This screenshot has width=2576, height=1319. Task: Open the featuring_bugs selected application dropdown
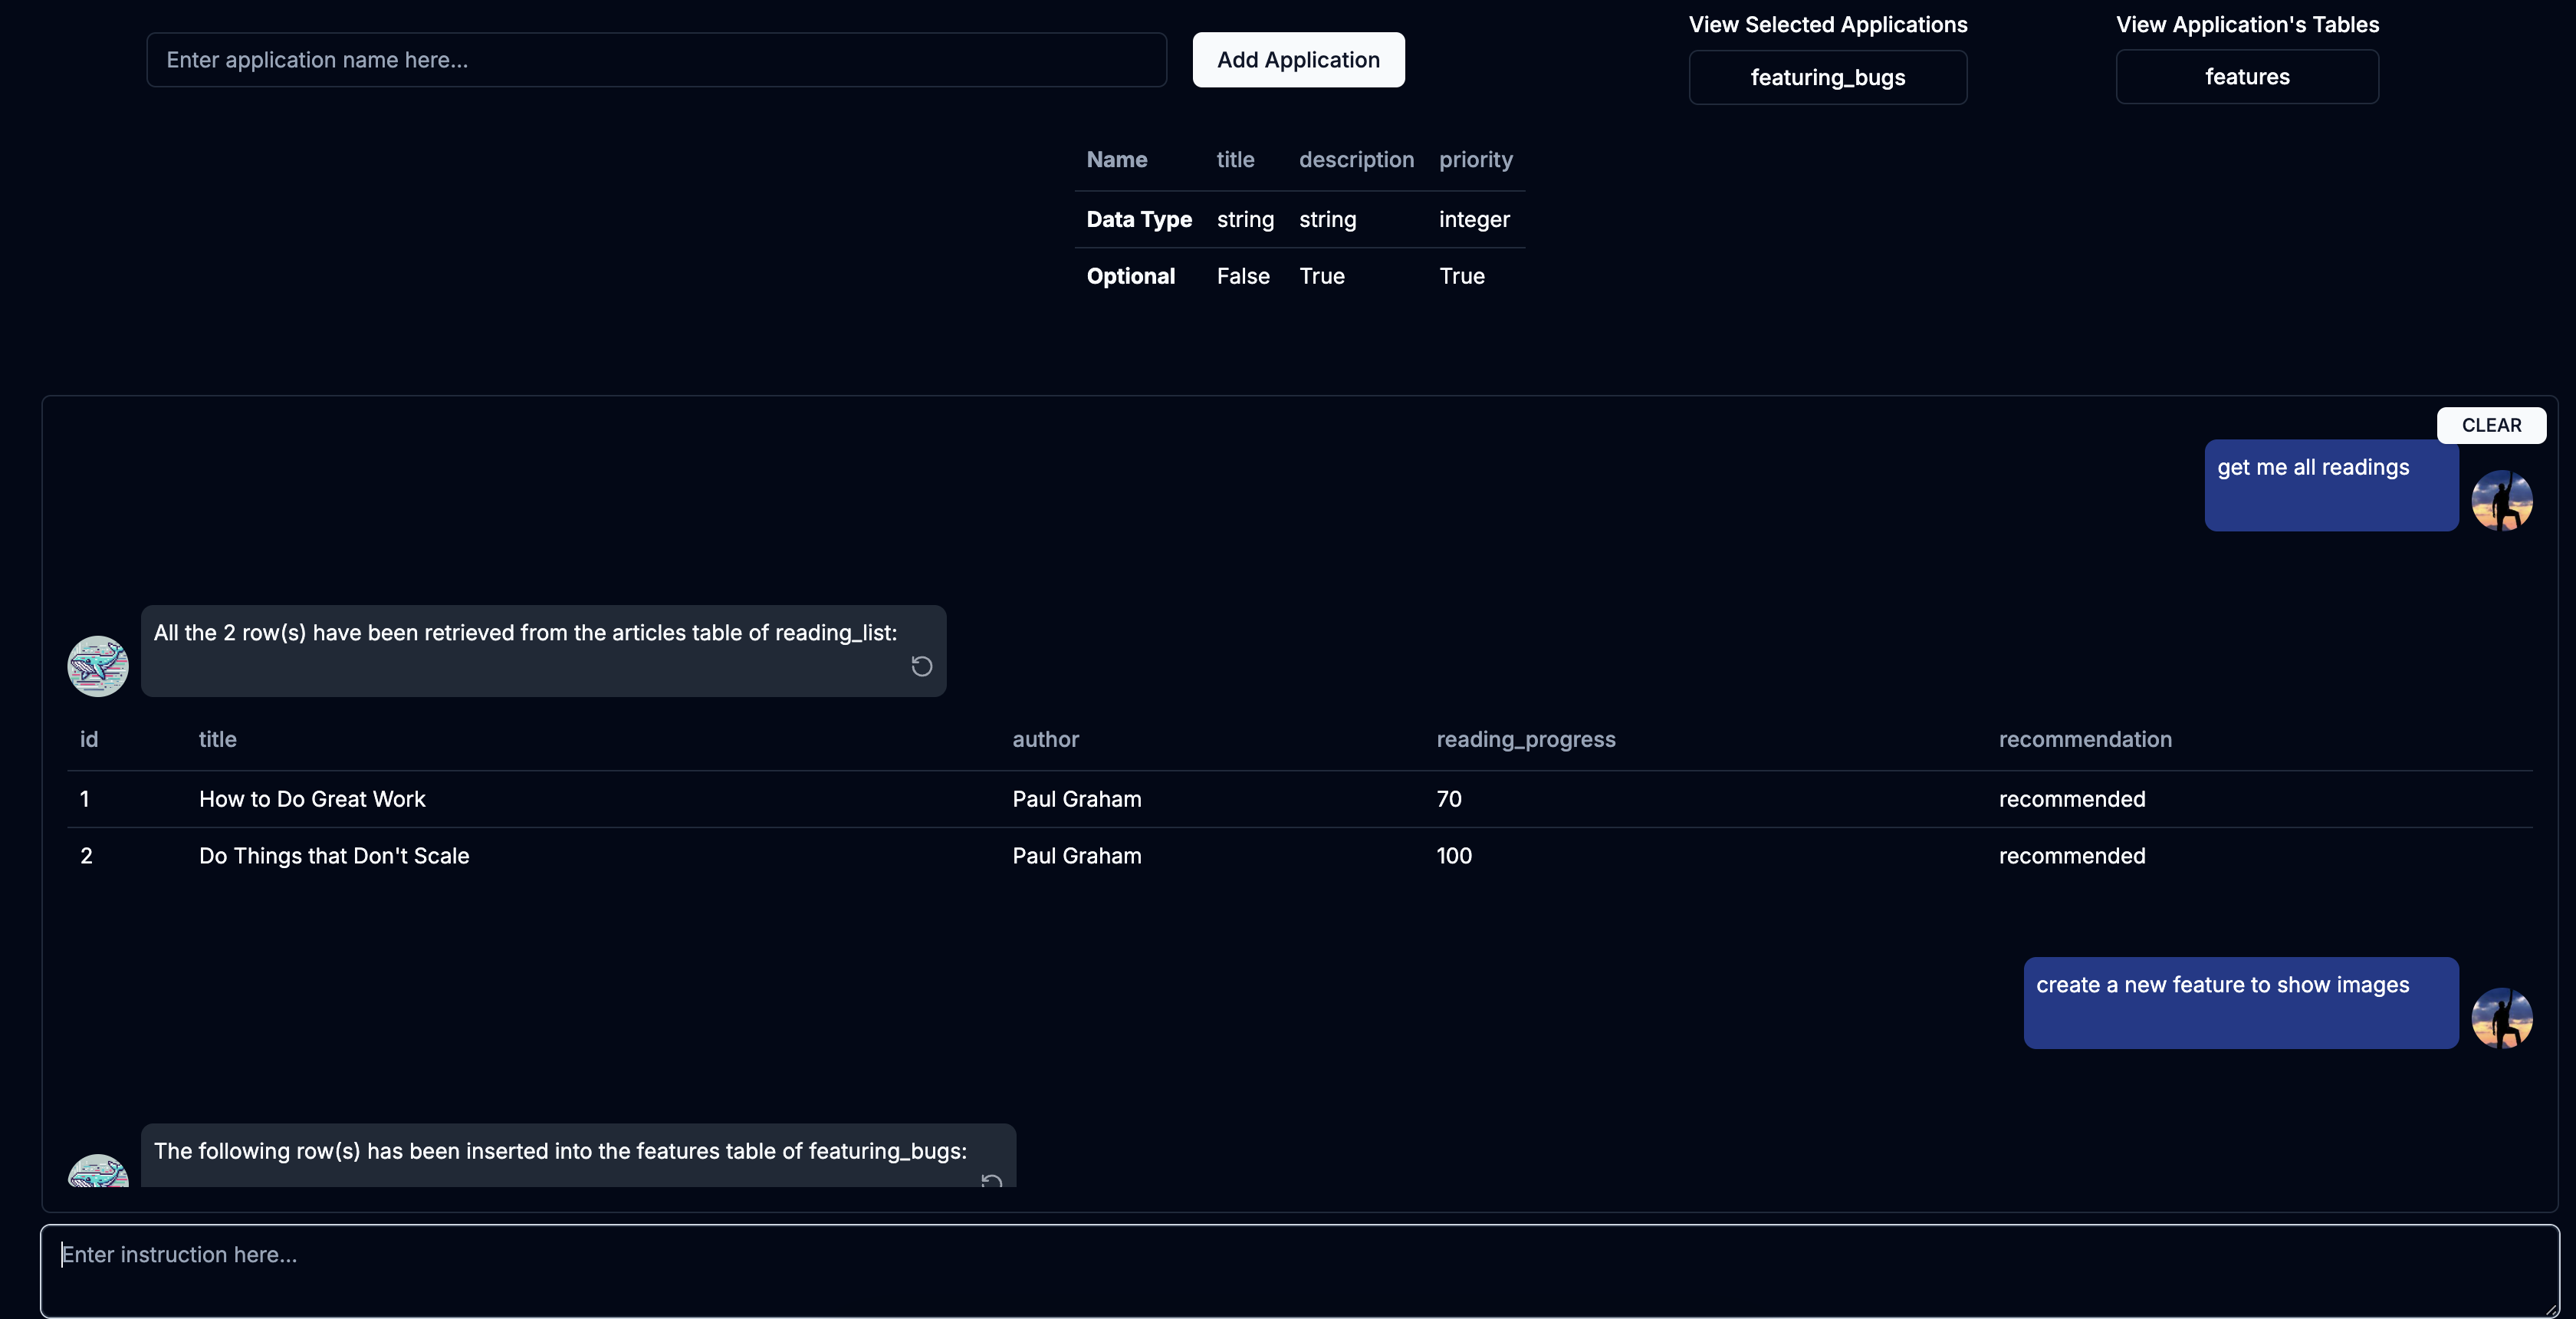[x=1827, y=77]
